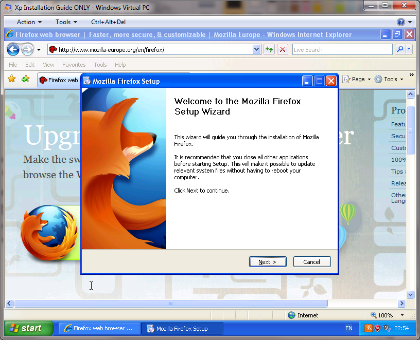This screenshot has width=420, height=340.
Task: Open the IE Help menu
Action: [x=120, y=65]
